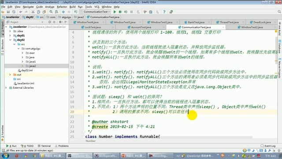Click the Save All toolbar icon

8,12
